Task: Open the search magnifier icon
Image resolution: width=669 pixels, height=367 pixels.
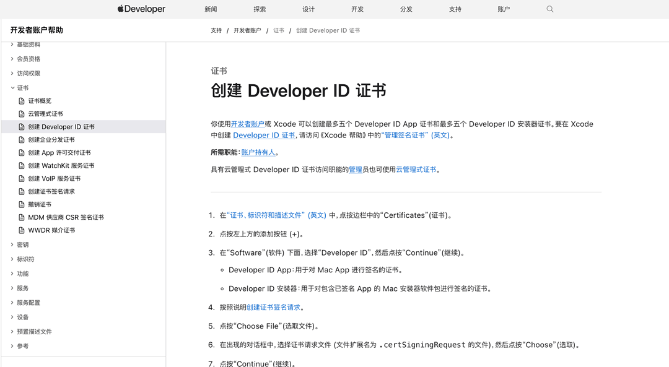Action: click(550, 9)
